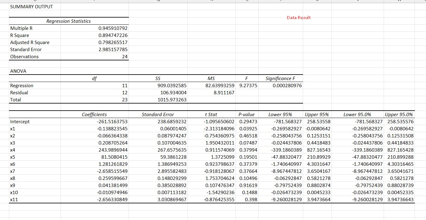
Task: Select the Total row SS value 1015.973263
Action: (172, 100)
